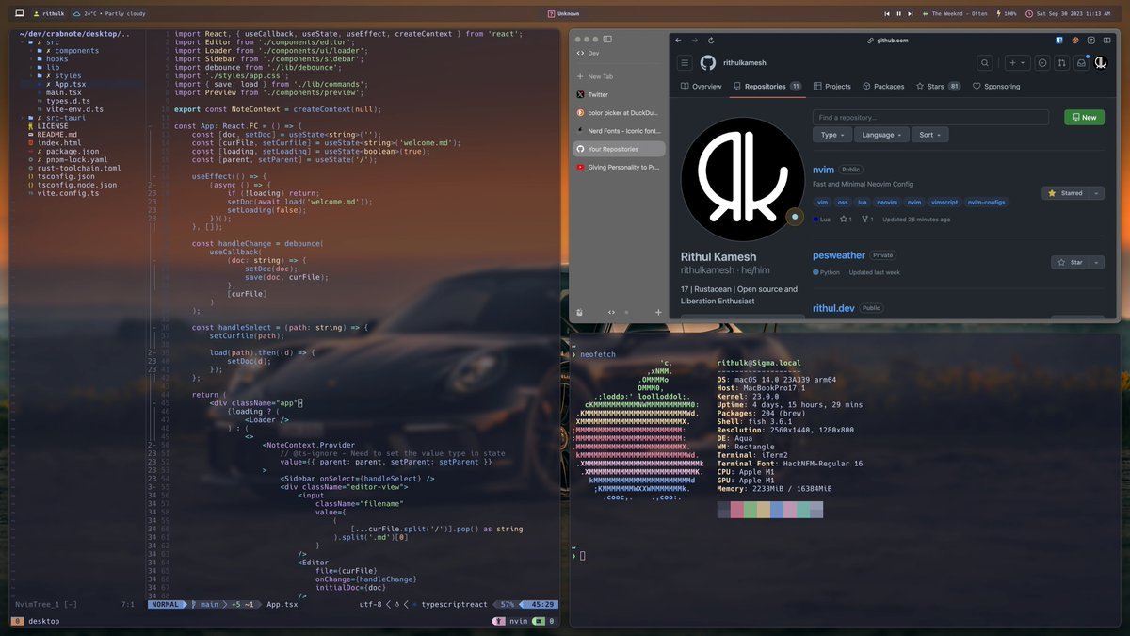The image size is (1130, 636).
Task: Click the laptop icon in the top bar
Action: [19, 14]
